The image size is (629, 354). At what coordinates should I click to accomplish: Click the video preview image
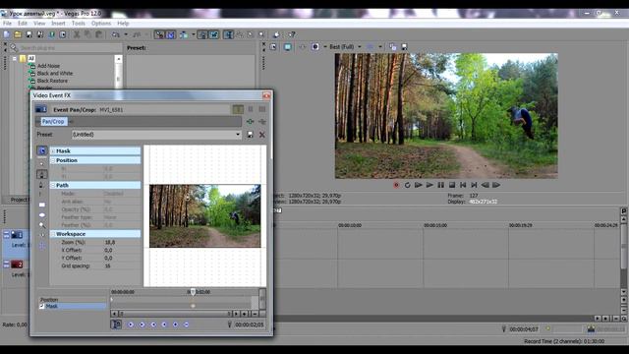click(x=446, y=116)
